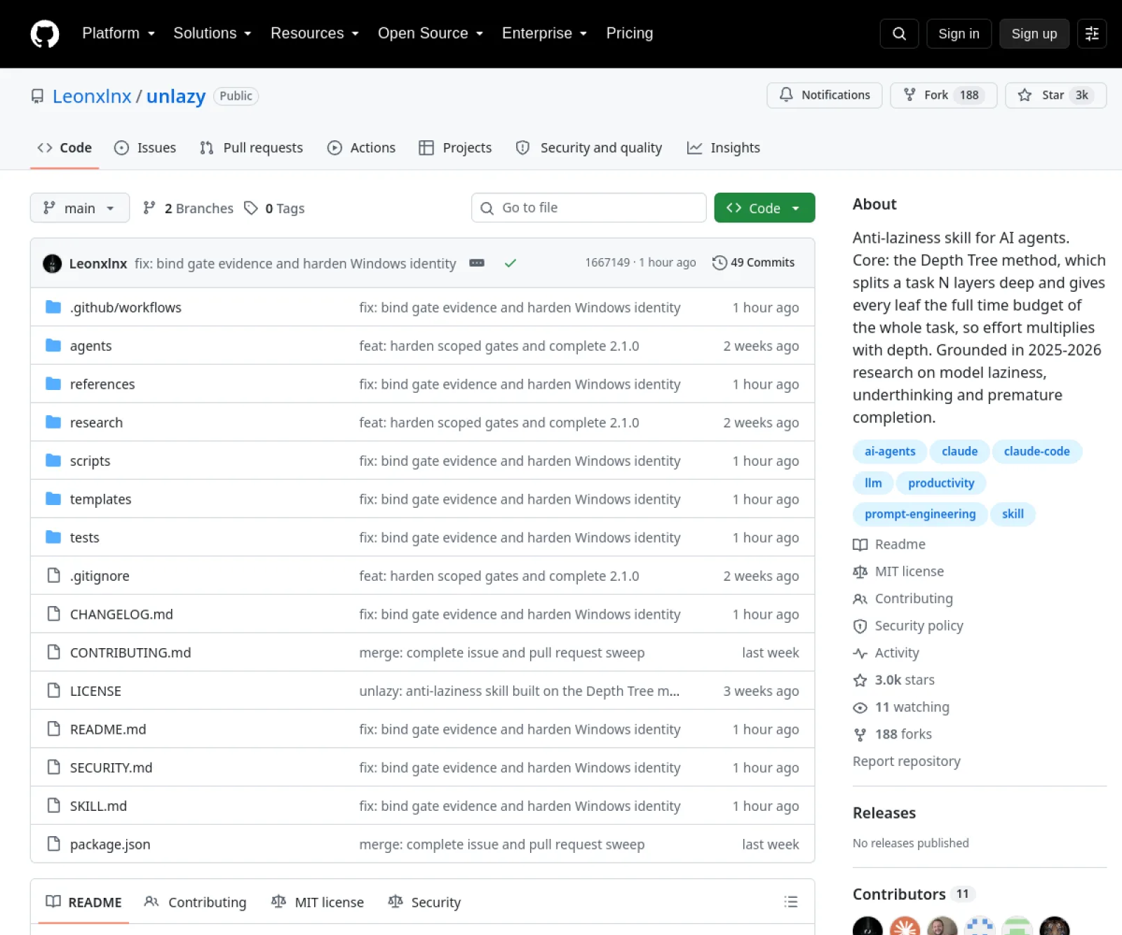Screen dimensions: 1122x935
Task: Click the people icon beside Contributing in About
Action: (860, 599)
